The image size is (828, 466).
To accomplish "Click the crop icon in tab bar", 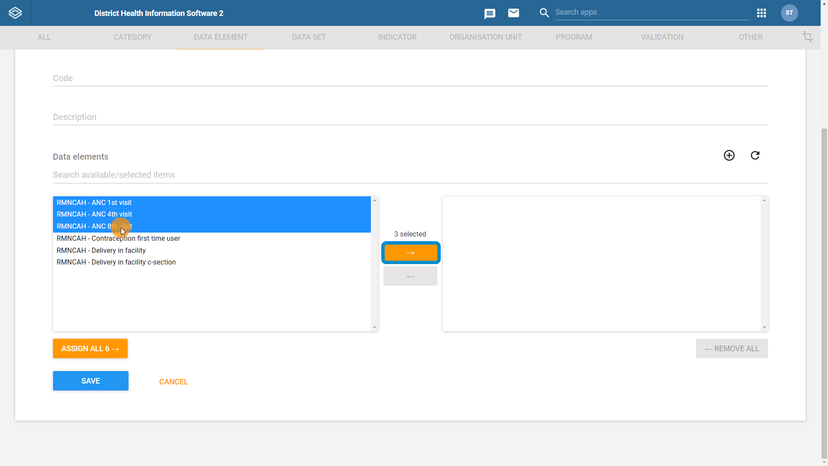I will (807, 37).
